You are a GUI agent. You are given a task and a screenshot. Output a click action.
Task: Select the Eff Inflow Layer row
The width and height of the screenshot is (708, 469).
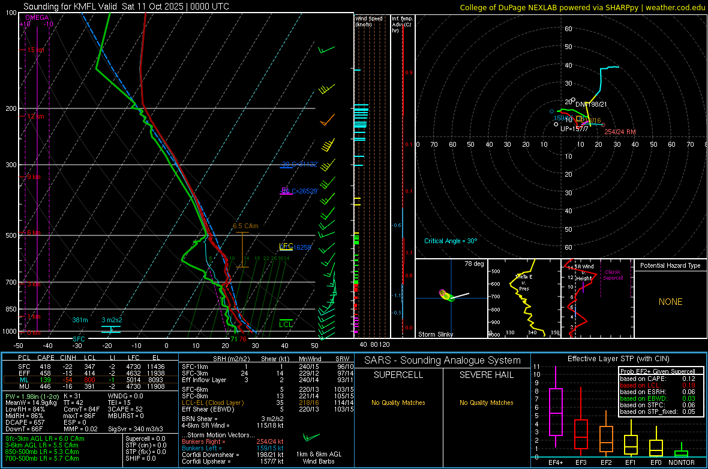point(268,380)
